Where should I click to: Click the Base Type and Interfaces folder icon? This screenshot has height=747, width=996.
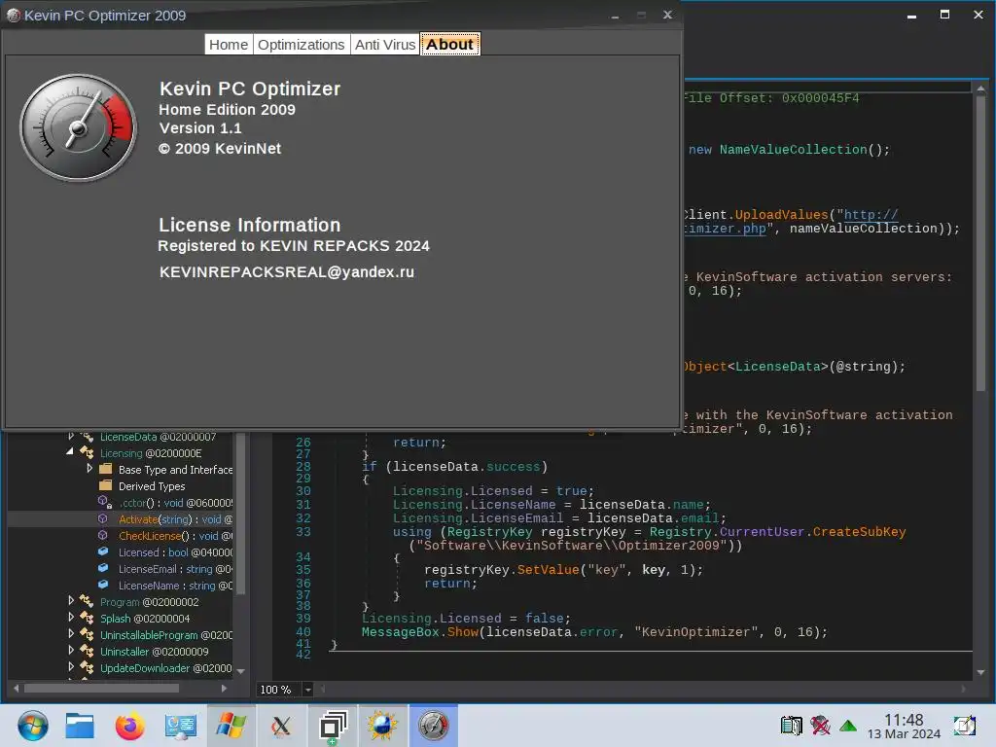(x=105, y=469)
